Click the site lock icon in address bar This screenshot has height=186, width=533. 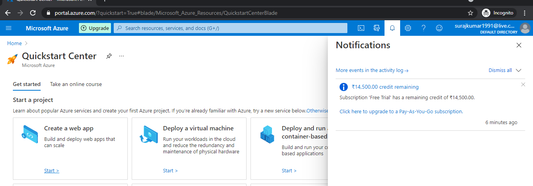click(x=48, y=13)
